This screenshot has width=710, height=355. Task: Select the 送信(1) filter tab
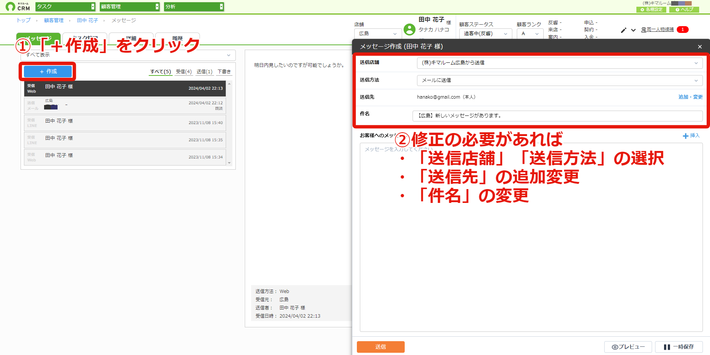coord(204,72)
